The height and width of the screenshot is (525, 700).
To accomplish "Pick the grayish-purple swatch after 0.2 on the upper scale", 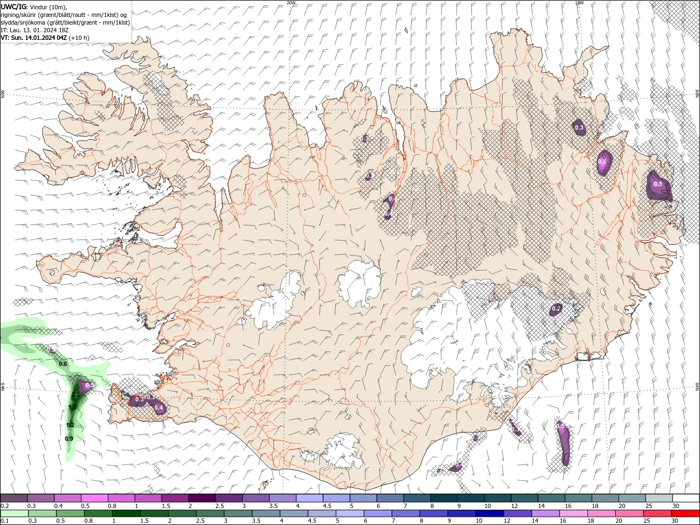I will click(x=14, y=498).
